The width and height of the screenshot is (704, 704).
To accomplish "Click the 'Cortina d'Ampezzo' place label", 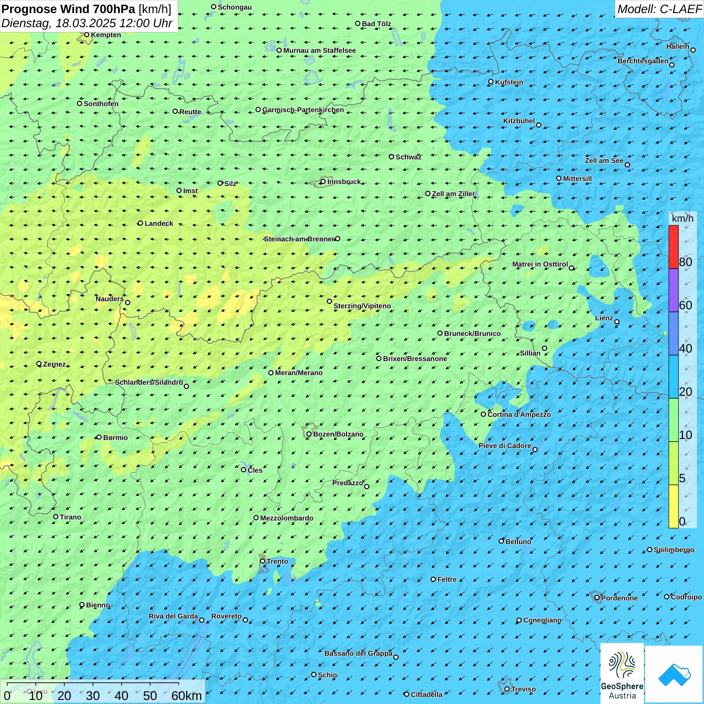I will point(519,414).
